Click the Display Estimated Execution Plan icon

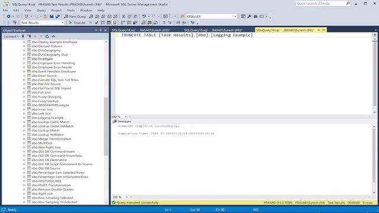coord(102,22)
